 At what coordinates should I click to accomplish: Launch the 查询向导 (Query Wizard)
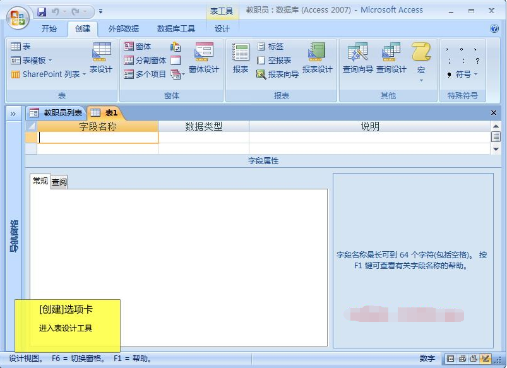tap(357, 57)
